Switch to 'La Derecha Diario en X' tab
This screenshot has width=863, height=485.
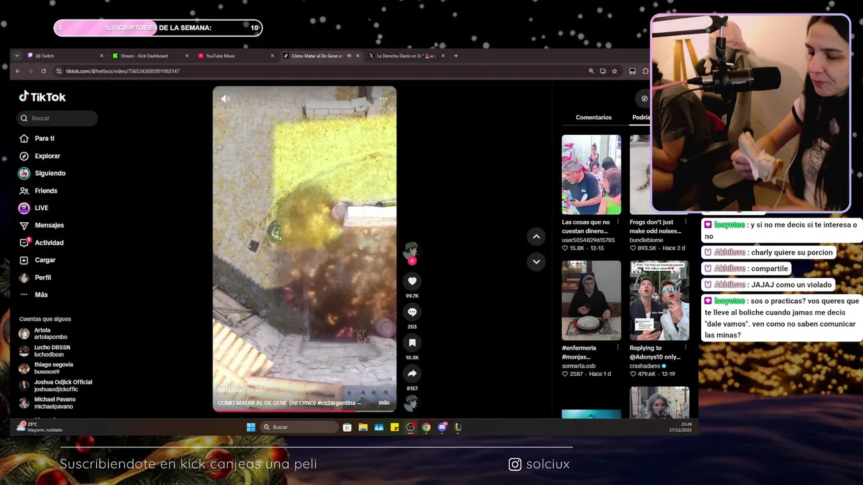coord(407,56)
